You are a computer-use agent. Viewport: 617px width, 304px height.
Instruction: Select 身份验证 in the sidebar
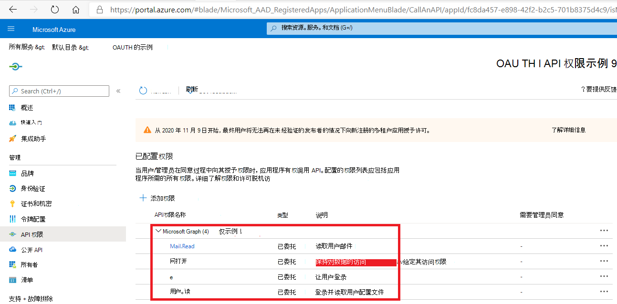click(33, 189)
